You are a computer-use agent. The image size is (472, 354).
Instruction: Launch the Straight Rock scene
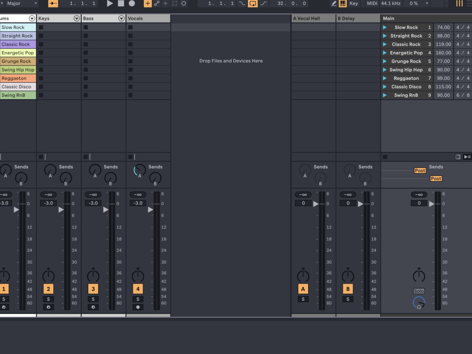pos(385,36)
